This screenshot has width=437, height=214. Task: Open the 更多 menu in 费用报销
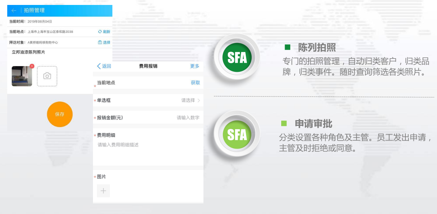click(x=195, y=66)
